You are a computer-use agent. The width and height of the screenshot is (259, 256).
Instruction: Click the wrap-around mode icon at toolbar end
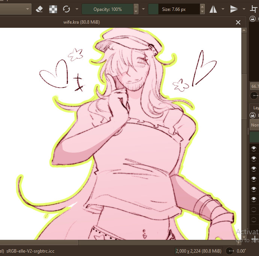coord(254,9)
